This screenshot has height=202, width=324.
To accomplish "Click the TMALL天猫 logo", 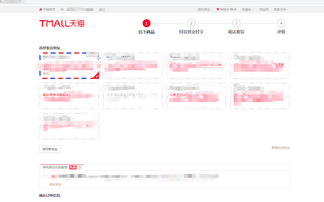I will click(62, 24).
